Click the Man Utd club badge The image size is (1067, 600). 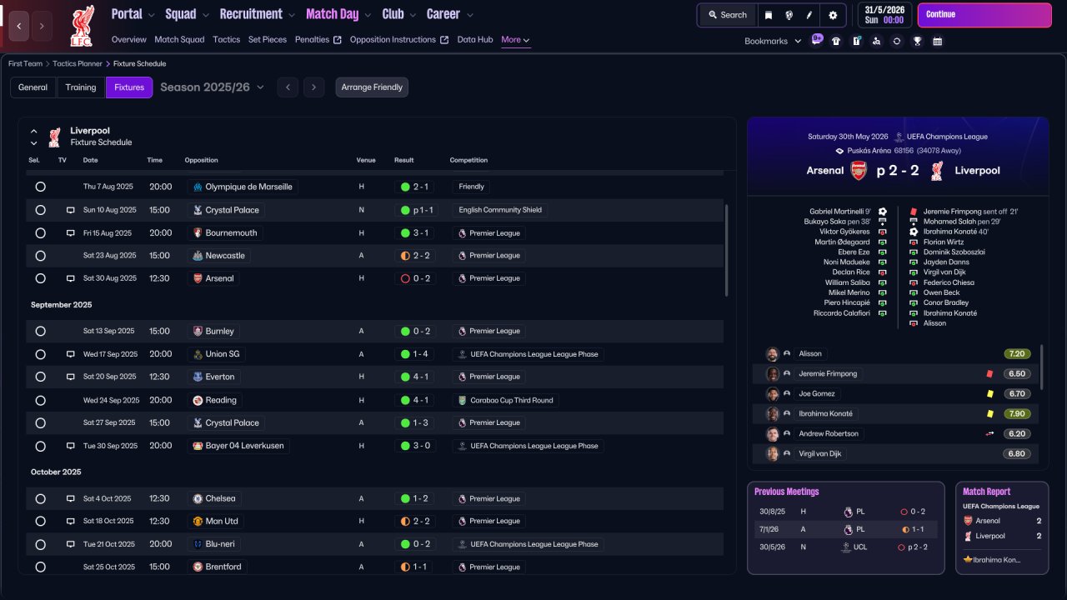pyautogui.click(x=198, y=521)
